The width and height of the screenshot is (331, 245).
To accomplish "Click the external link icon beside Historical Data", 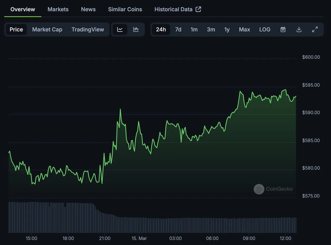I will pos(198,9).
